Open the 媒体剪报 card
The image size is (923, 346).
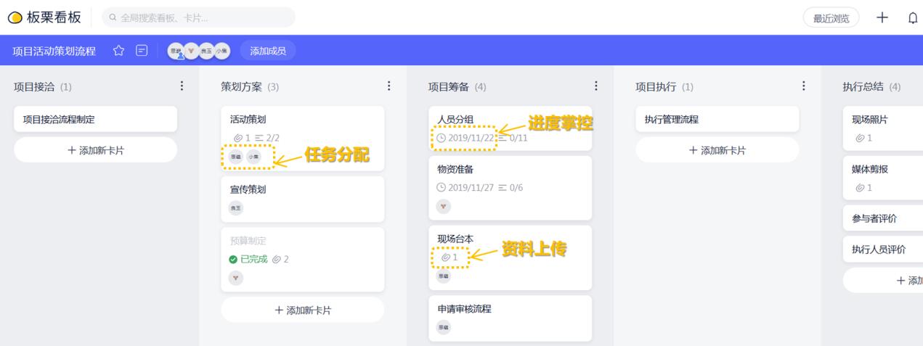883,178
